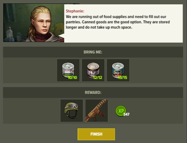Click the canned noodle soup item
The image size is (187, 143).
pos(68,70)
